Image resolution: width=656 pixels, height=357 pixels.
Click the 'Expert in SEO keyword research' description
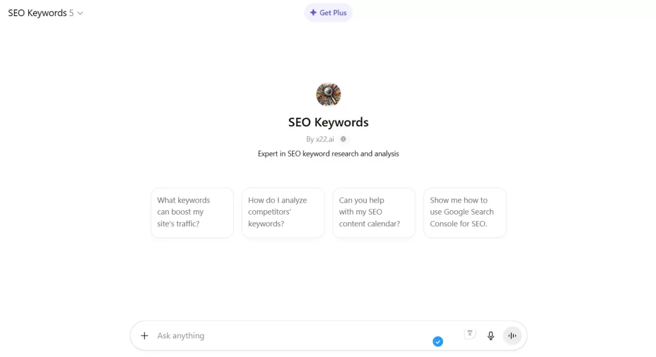(329, 154)
